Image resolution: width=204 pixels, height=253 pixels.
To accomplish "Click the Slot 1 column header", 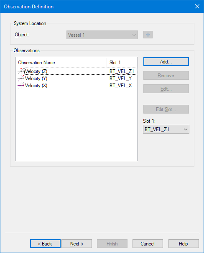I will [122, 63].
